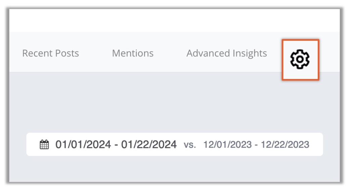Image resolution: width=350 pixels, height=191 pixels.
Task: Click the calendar icon beside the dates
Action: (x=44, y=145)
